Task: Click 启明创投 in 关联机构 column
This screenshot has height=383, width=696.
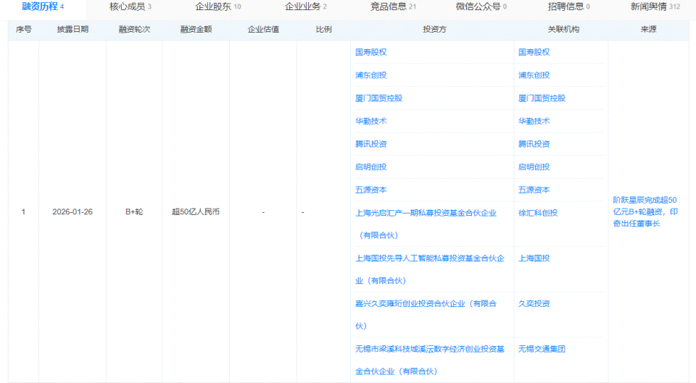Action: (534, 167)
